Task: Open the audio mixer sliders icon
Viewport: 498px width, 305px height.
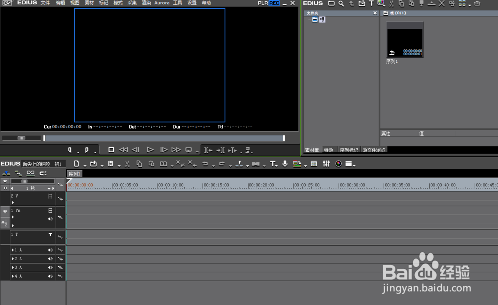Action: (326, 164)
